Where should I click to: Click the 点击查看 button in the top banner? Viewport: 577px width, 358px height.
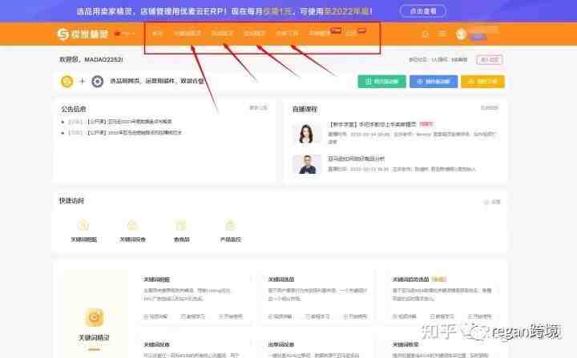[x=423, y=11]
